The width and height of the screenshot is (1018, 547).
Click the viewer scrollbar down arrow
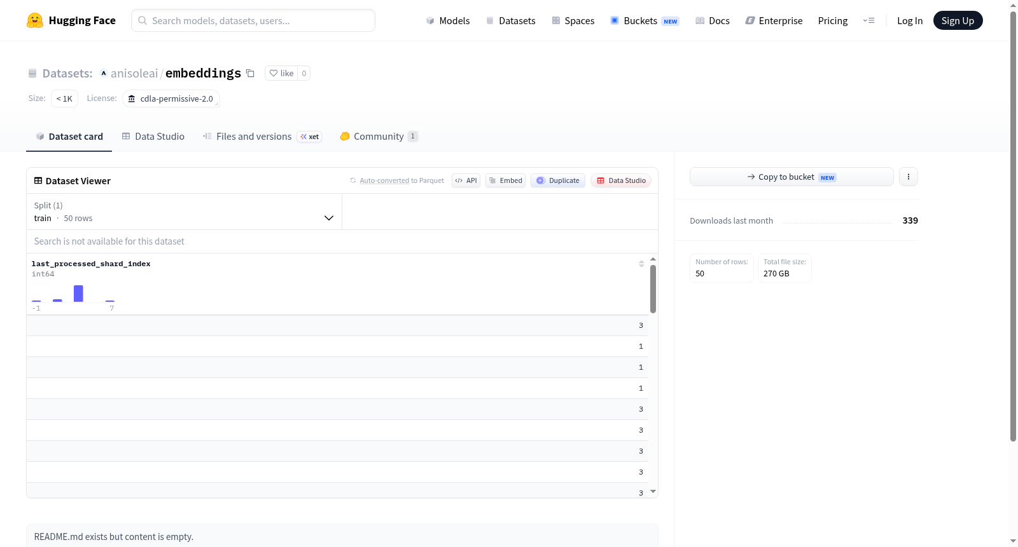point(653,492)
